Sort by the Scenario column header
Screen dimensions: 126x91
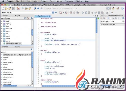coord(117,24)
